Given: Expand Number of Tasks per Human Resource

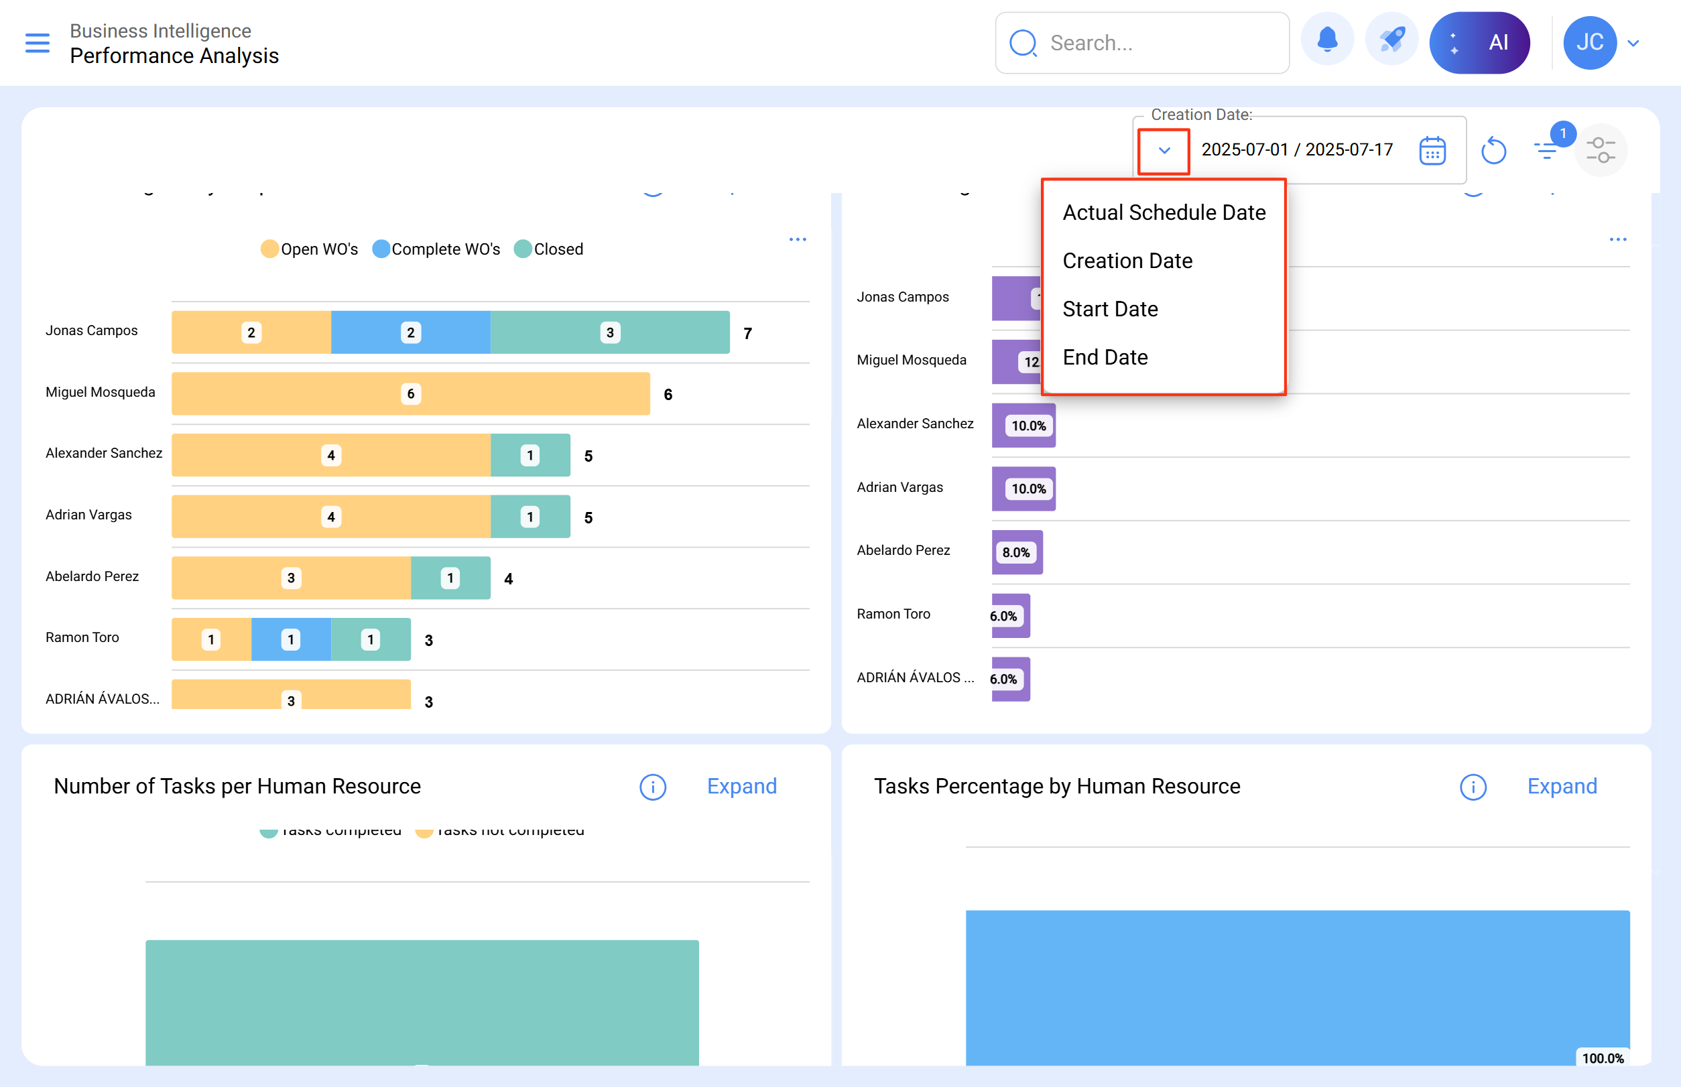Looking at the screenshot, I should tap(741, 786).
